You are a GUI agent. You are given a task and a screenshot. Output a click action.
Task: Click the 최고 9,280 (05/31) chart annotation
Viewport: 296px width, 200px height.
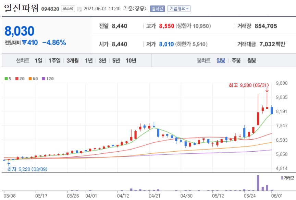pos(249,85)
